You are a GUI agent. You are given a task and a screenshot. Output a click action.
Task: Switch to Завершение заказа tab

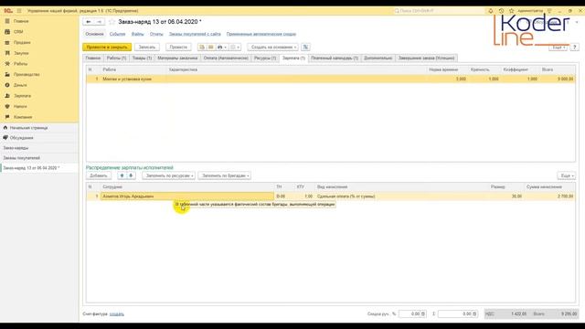(x=426, y=58)
